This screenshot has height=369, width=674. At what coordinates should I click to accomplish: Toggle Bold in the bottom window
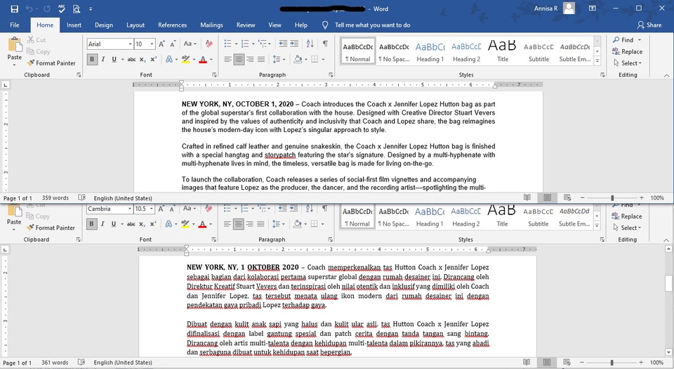(91, 224)
